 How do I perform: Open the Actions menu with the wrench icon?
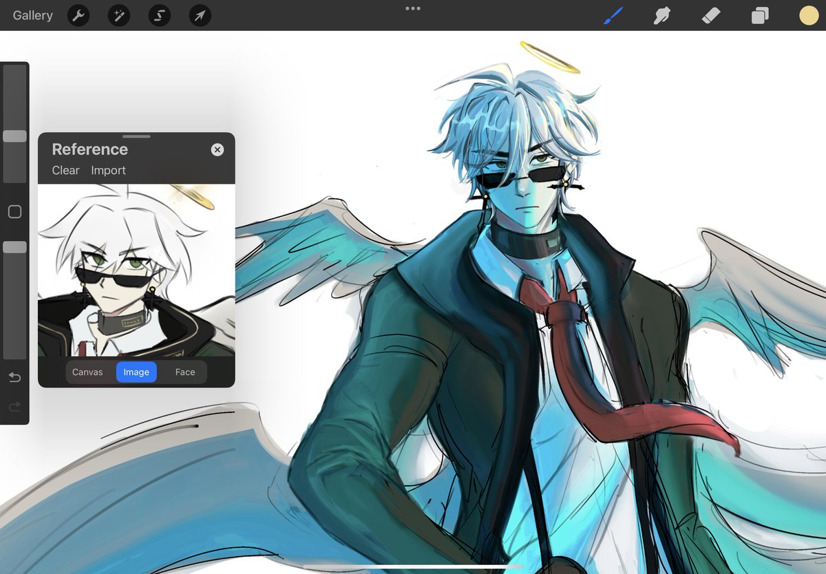coord(78,15)
